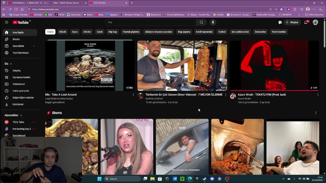Click the YouTube search input field

151,22
